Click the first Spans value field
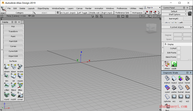 point(178,39)
